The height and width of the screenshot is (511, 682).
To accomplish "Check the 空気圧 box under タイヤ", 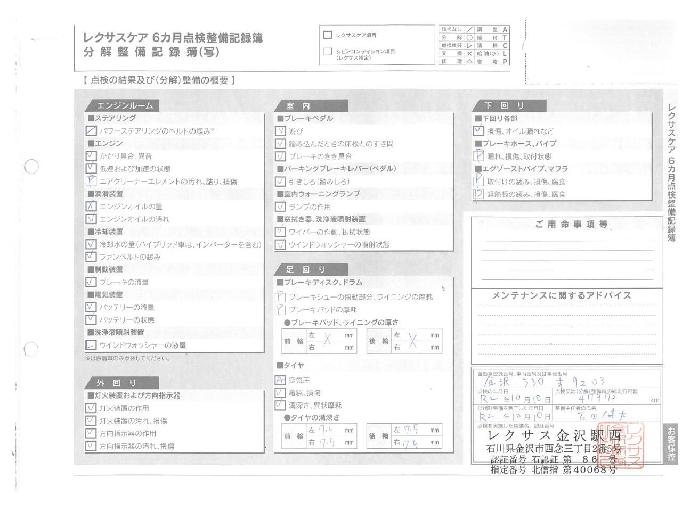I will click(281, 380).
